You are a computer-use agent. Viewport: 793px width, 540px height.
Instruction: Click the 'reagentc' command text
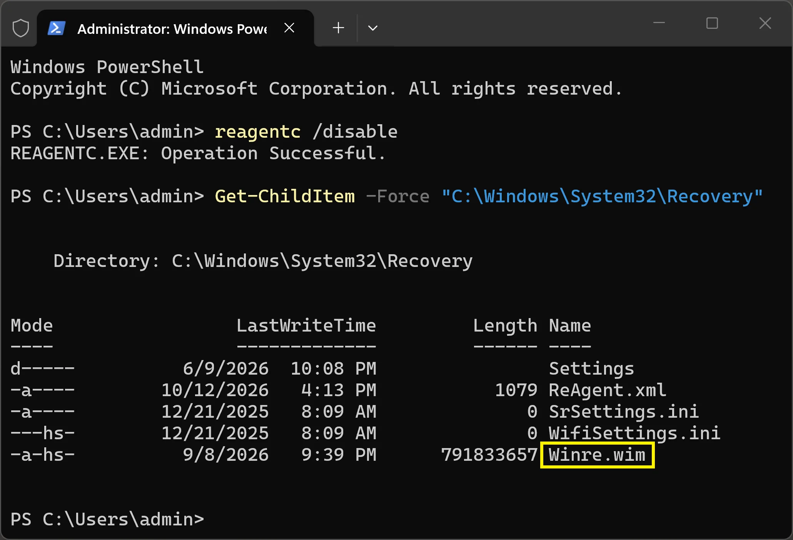click(258, 132)
